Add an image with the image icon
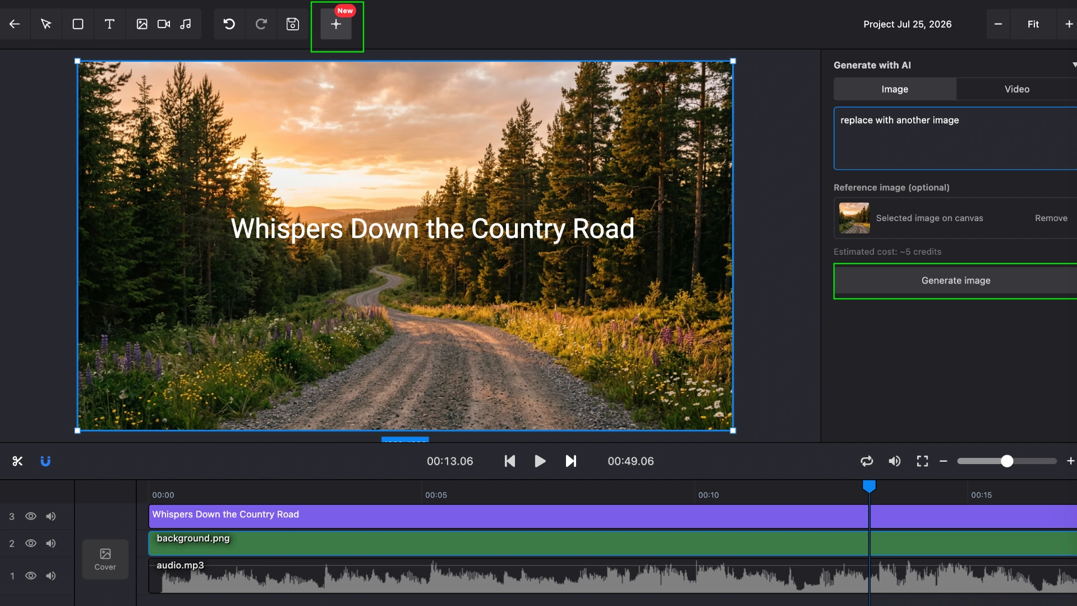This screenshot has height=606, width=1077. tap(142, 24)
